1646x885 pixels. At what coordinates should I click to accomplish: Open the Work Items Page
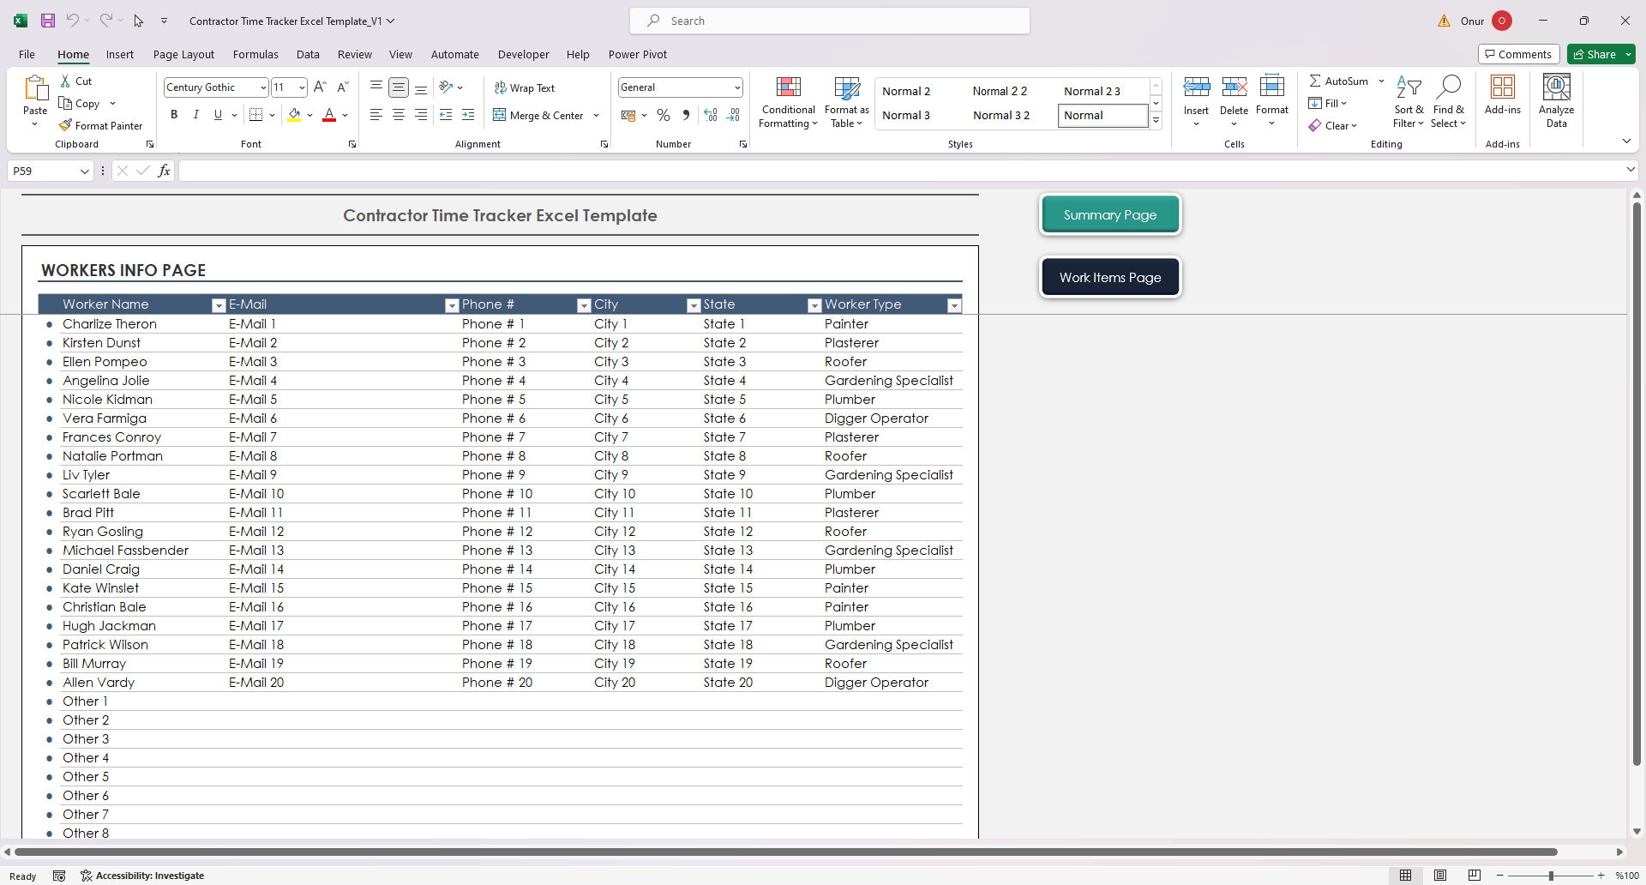tap(1109, 276)
